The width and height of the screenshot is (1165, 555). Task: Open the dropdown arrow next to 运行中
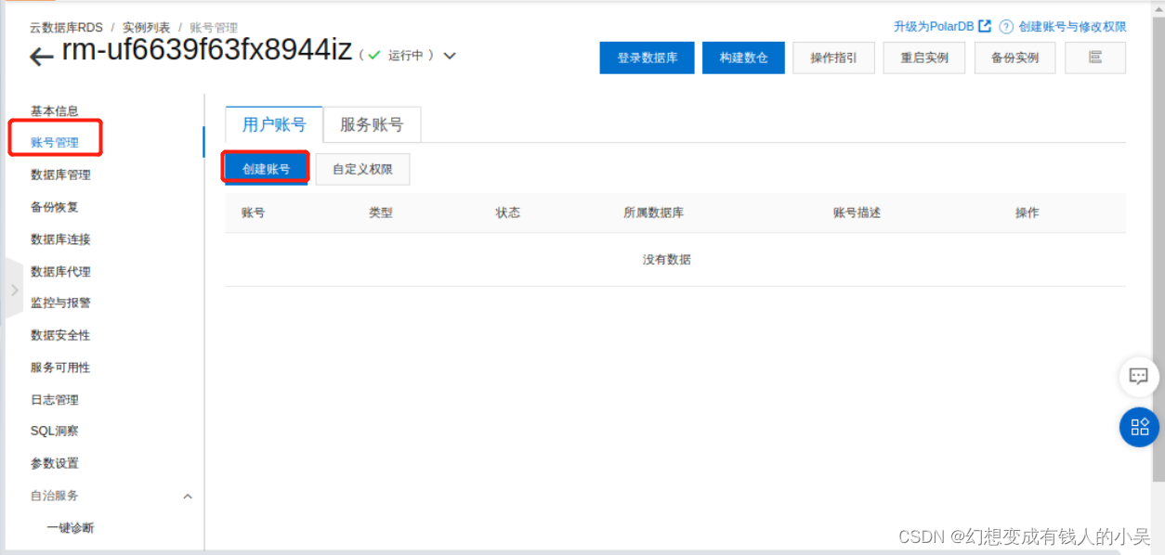click(450, 56)
